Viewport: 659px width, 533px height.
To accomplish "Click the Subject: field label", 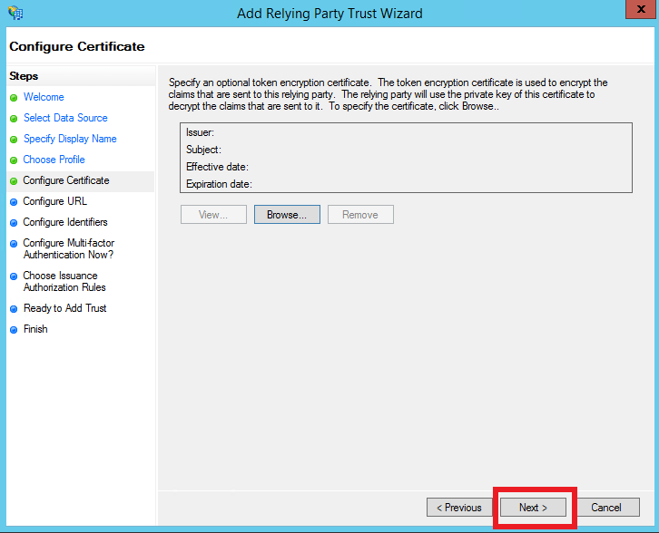I will pyautogui.click(x=203, y=150).
